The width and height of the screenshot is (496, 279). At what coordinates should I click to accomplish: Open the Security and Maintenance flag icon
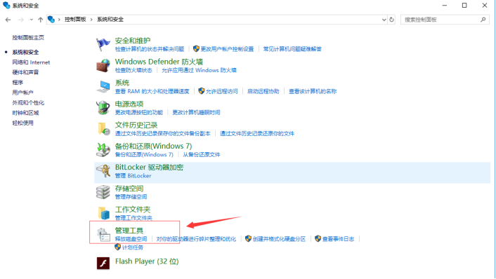pyautogui.click(x=103, y=44)
